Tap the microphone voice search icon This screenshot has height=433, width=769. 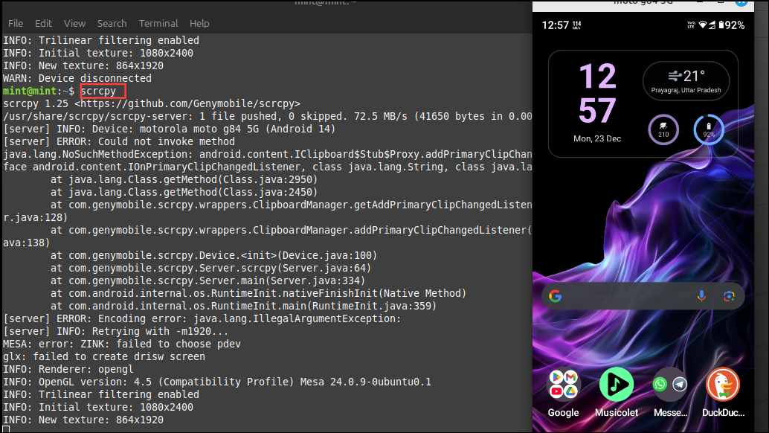701,296
